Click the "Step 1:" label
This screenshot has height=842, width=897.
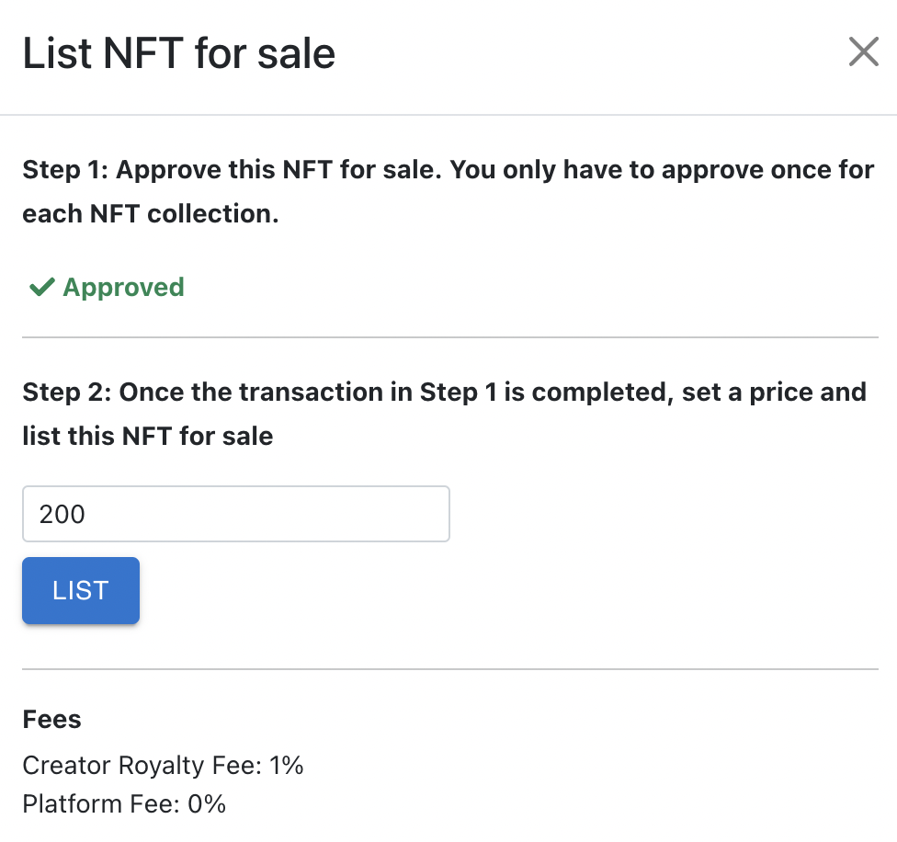tap(65, 170)
